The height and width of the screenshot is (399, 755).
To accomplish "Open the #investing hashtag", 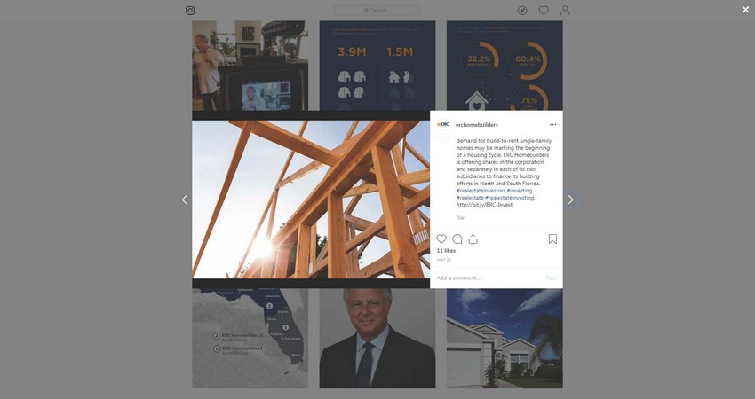I will [x=520, y=191].
